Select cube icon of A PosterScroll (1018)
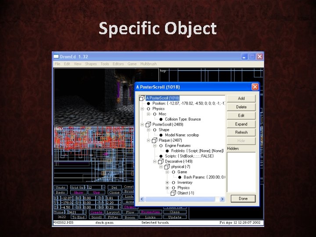 [142, 98]
